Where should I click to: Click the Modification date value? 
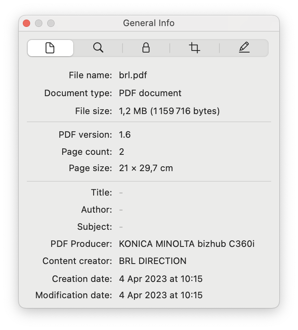tap(161, 295)
